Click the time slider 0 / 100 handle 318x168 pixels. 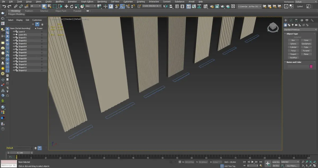point(20,153)
